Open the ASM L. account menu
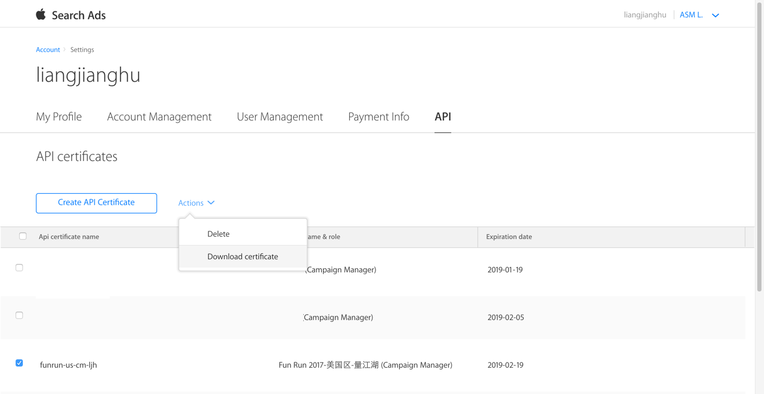764x394 pixels. click(x=691, y=15)
